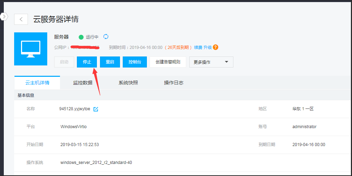Click the green running status indicator
This screenshot has width=352, height=176.
pyautogui.click(x=81, y=37)
